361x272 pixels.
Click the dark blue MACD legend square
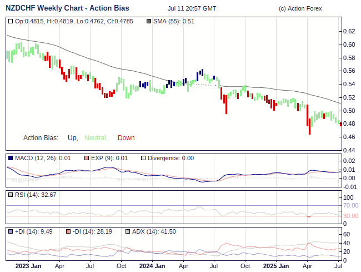(11, 159)
